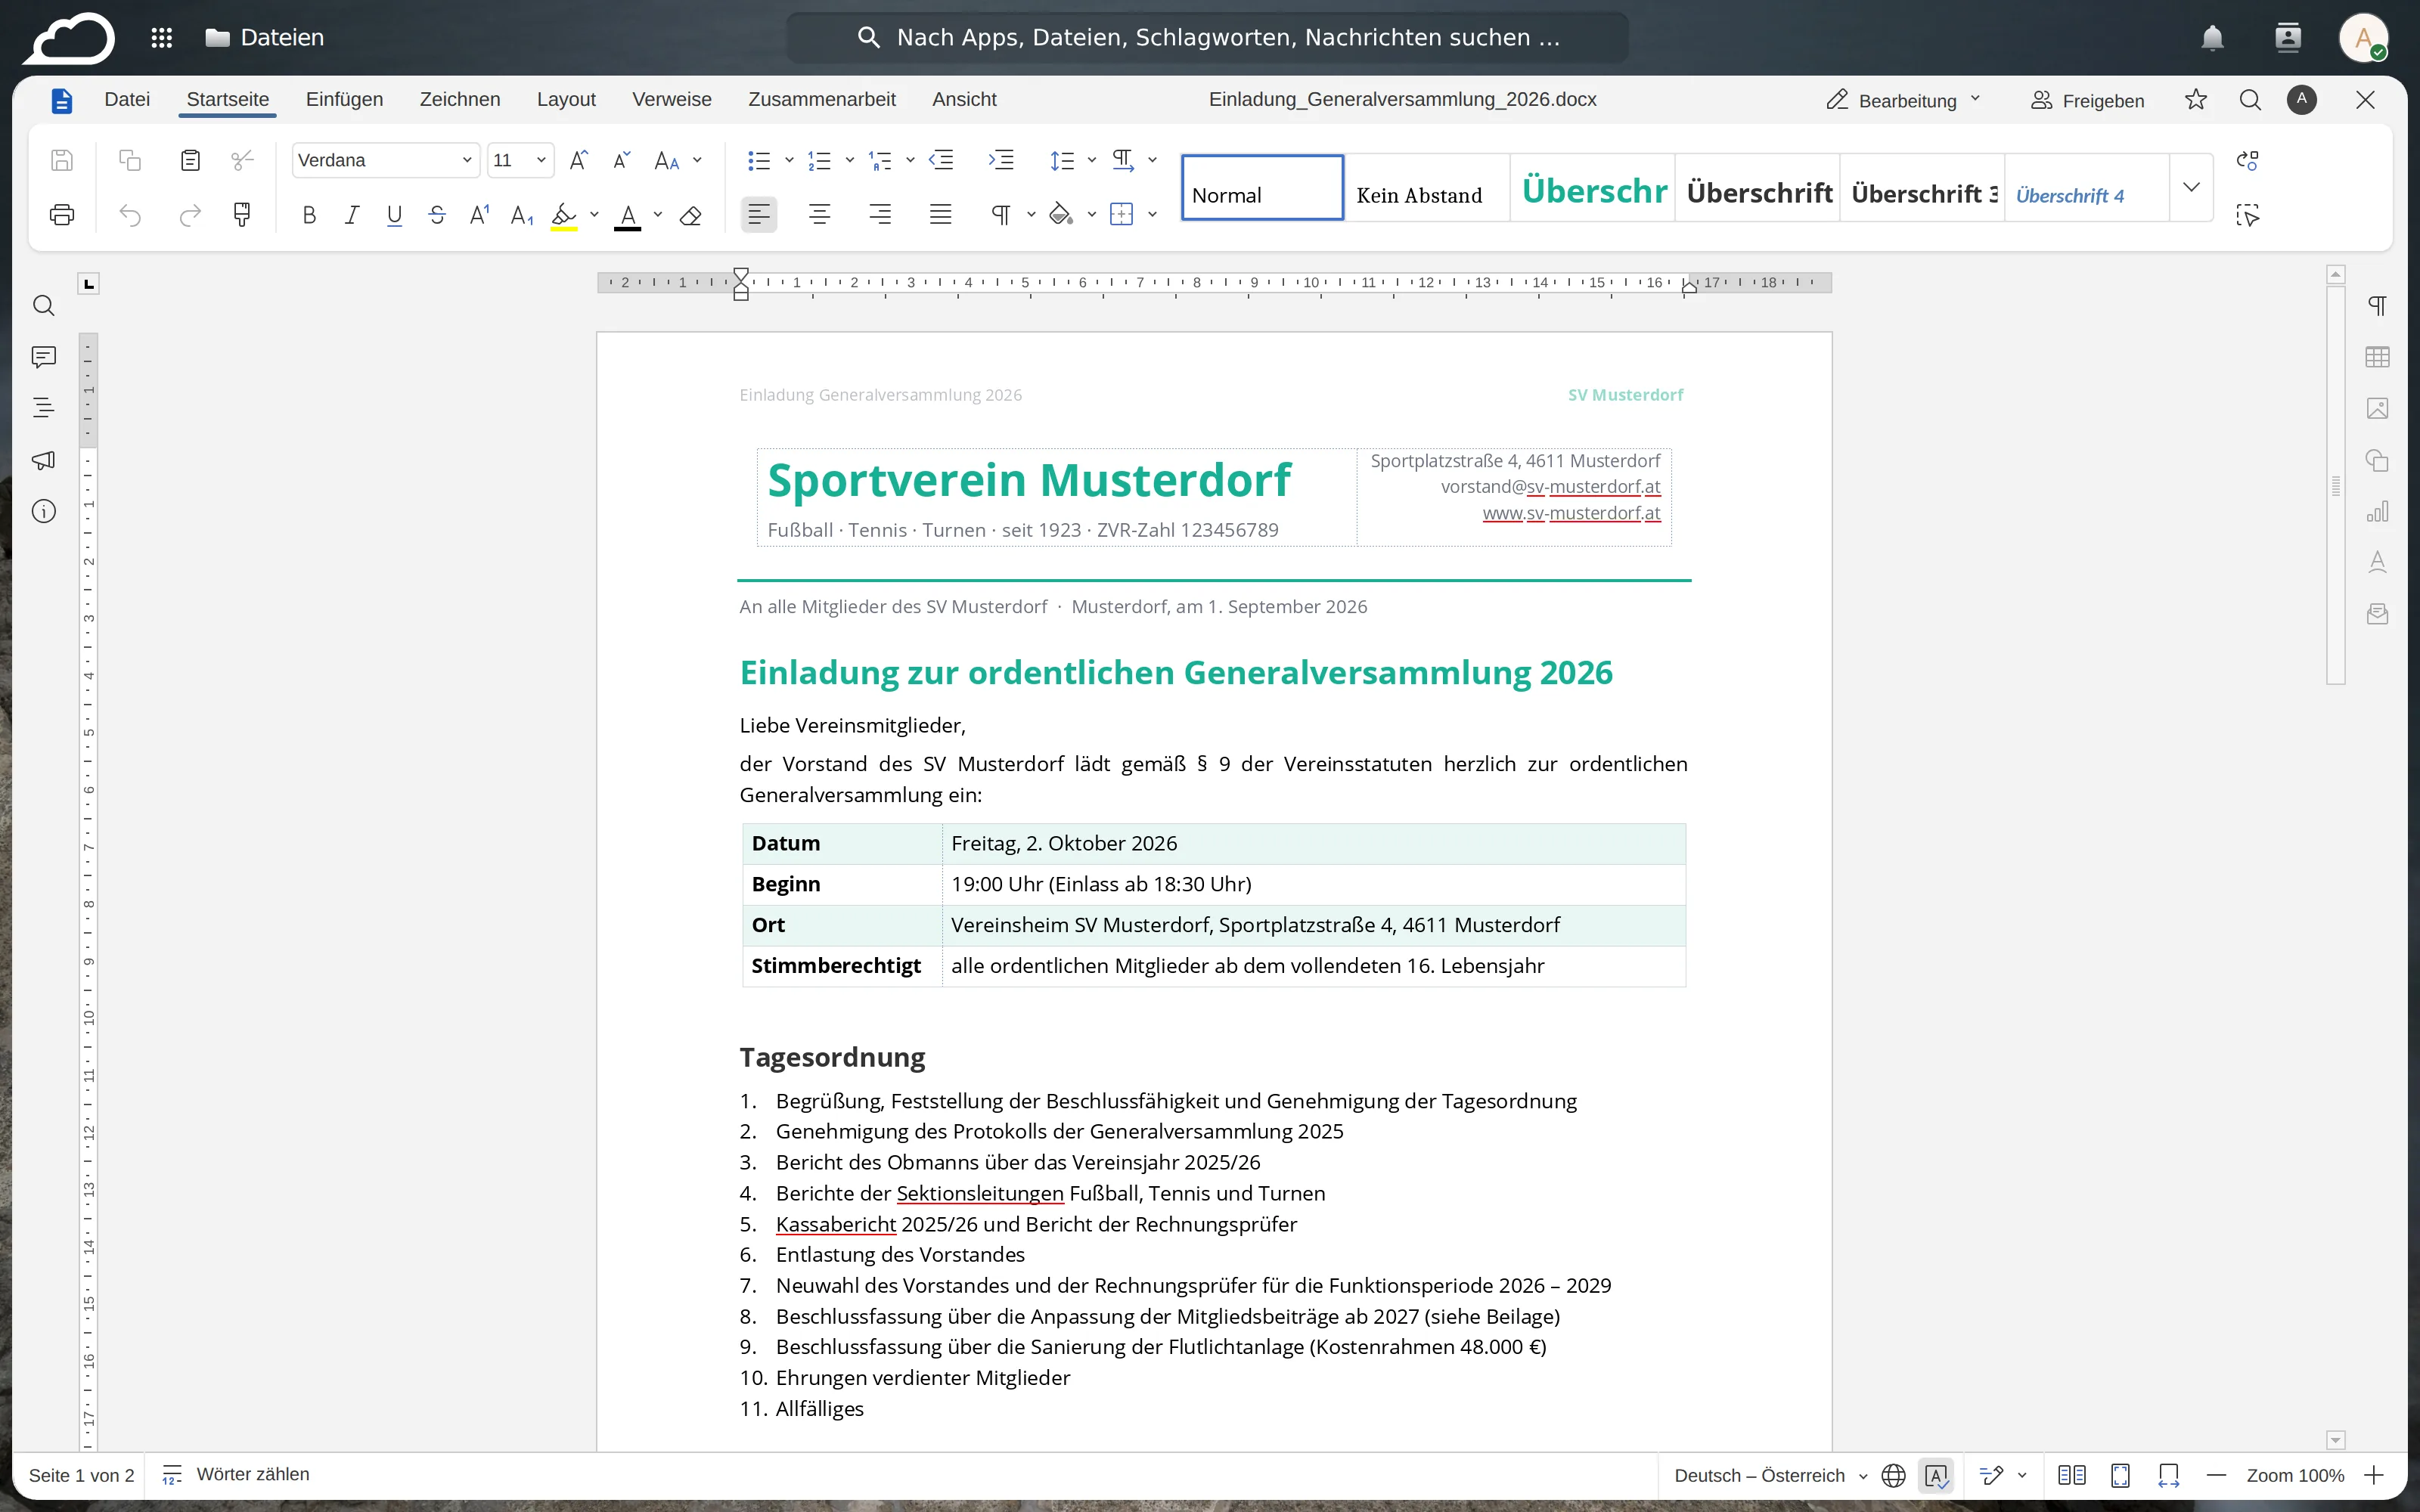Decrease indent with outdent icon
2420x1512 pixels.
(x=941, y=160)
